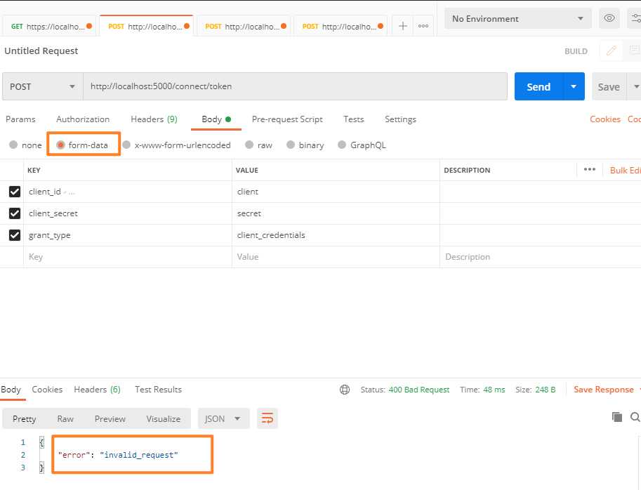The image size is (641, 490).
Task: Select the none body type radio
Action: [13, 145]
